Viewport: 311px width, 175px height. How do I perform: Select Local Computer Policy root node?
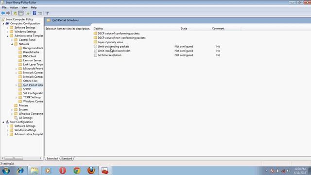19,19
